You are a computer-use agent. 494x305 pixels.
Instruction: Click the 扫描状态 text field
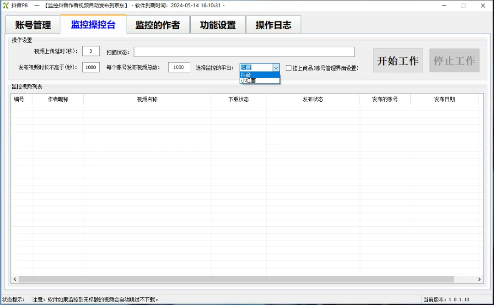point(244,52)
